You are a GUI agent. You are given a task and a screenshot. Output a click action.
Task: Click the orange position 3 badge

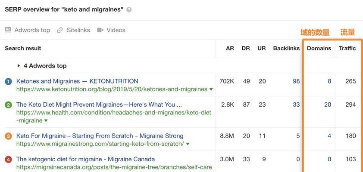(8, 136)
